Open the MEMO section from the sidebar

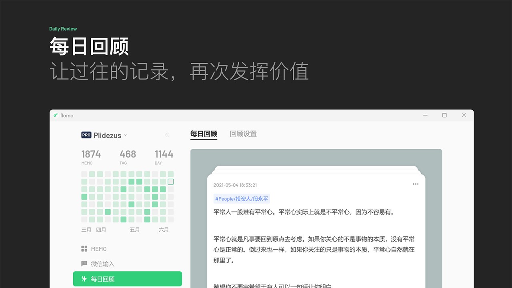coord(98,248)
